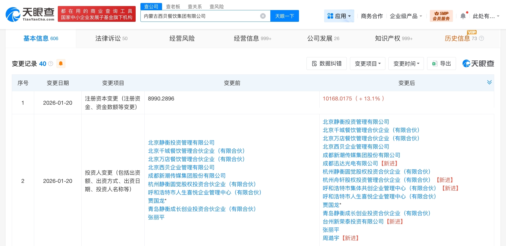Select the 查老板 search tab
The image size is (506, 246).
173,7
